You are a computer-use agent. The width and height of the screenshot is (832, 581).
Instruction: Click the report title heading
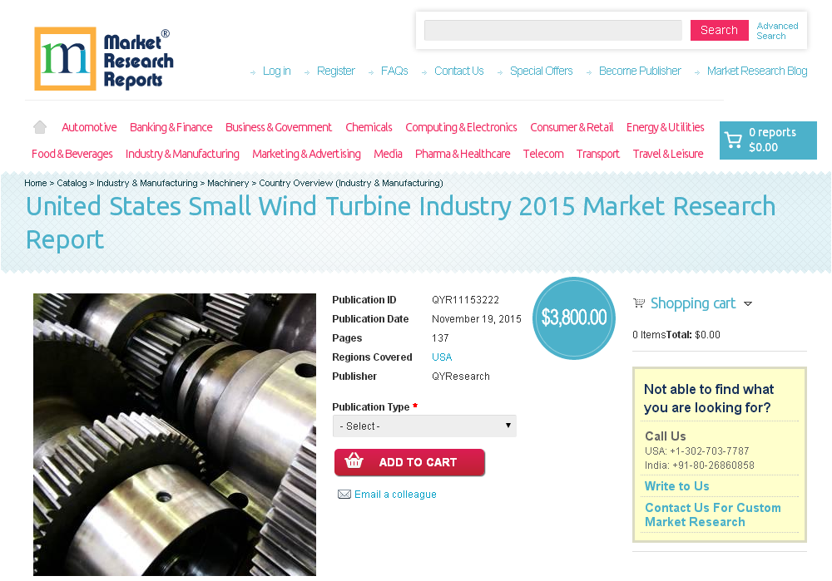[401, 223]
